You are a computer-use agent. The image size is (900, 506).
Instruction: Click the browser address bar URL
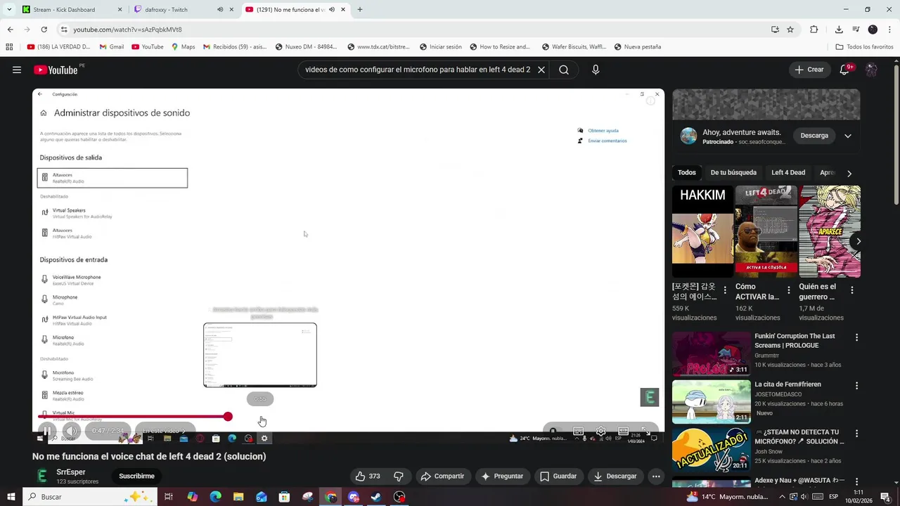tap(128, 30)
